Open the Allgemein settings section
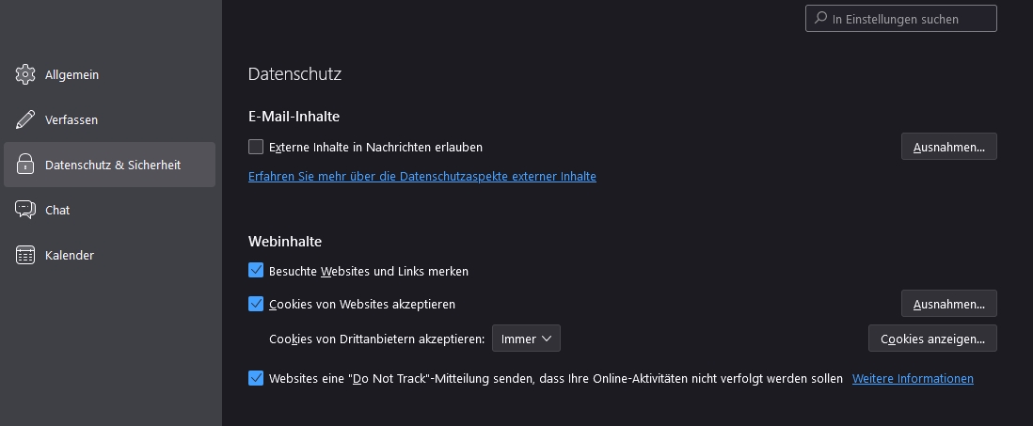Image resolution: width=1033 pixels, height=426 pixels. pyautogui.click(x=72, y=74)
